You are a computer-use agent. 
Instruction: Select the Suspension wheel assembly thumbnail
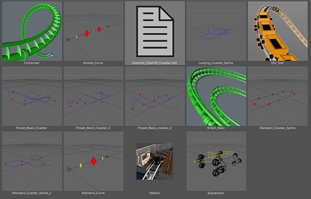(216, 161)
